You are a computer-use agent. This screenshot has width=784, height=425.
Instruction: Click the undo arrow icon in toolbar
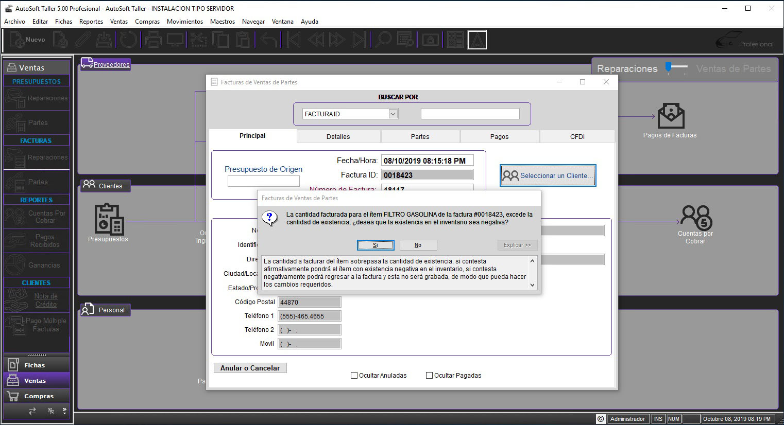268,40
